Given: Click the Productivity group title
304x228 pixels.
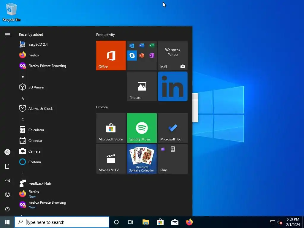Looking at the screenshot, I should [x=105, y=35].
